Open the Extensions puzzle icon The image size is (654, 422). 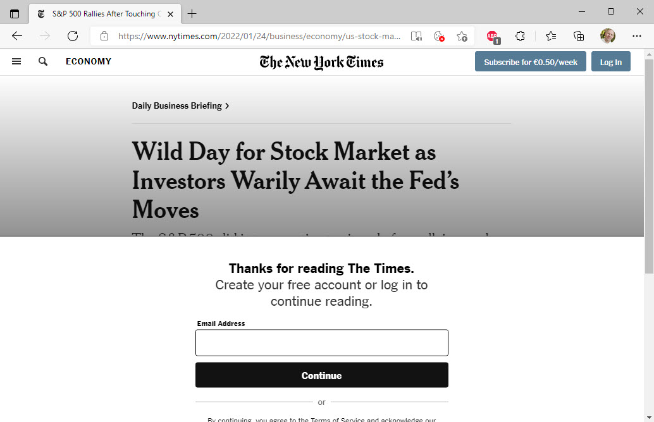(520, 36)
